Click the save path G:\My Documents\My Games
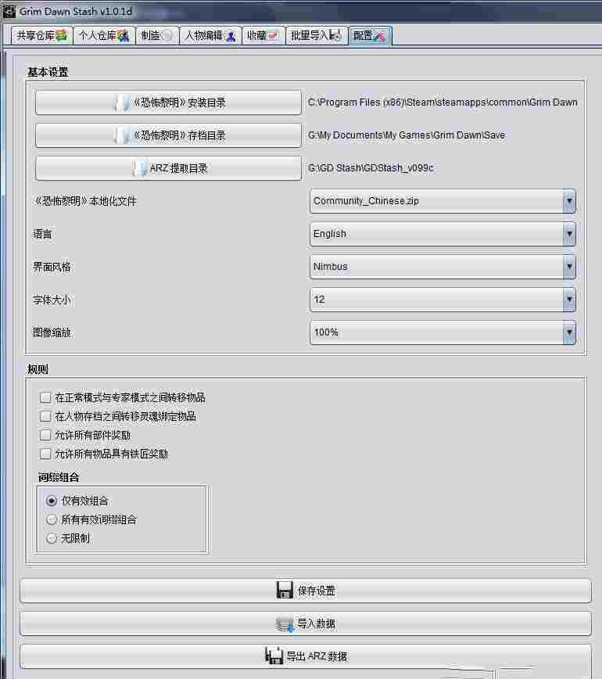This screenshot has width=602, height=679. click(x=407, y=135)
